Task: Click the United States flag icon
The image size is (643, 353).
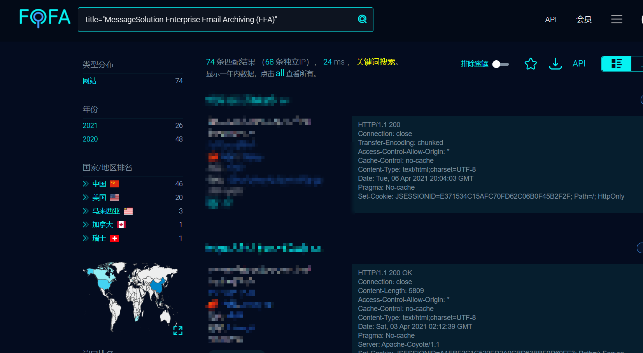Action: [x=114, y=197]
